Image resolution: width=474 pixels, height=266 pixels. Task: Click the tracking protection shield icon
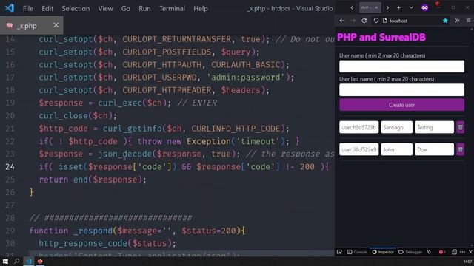coord(376,21)
